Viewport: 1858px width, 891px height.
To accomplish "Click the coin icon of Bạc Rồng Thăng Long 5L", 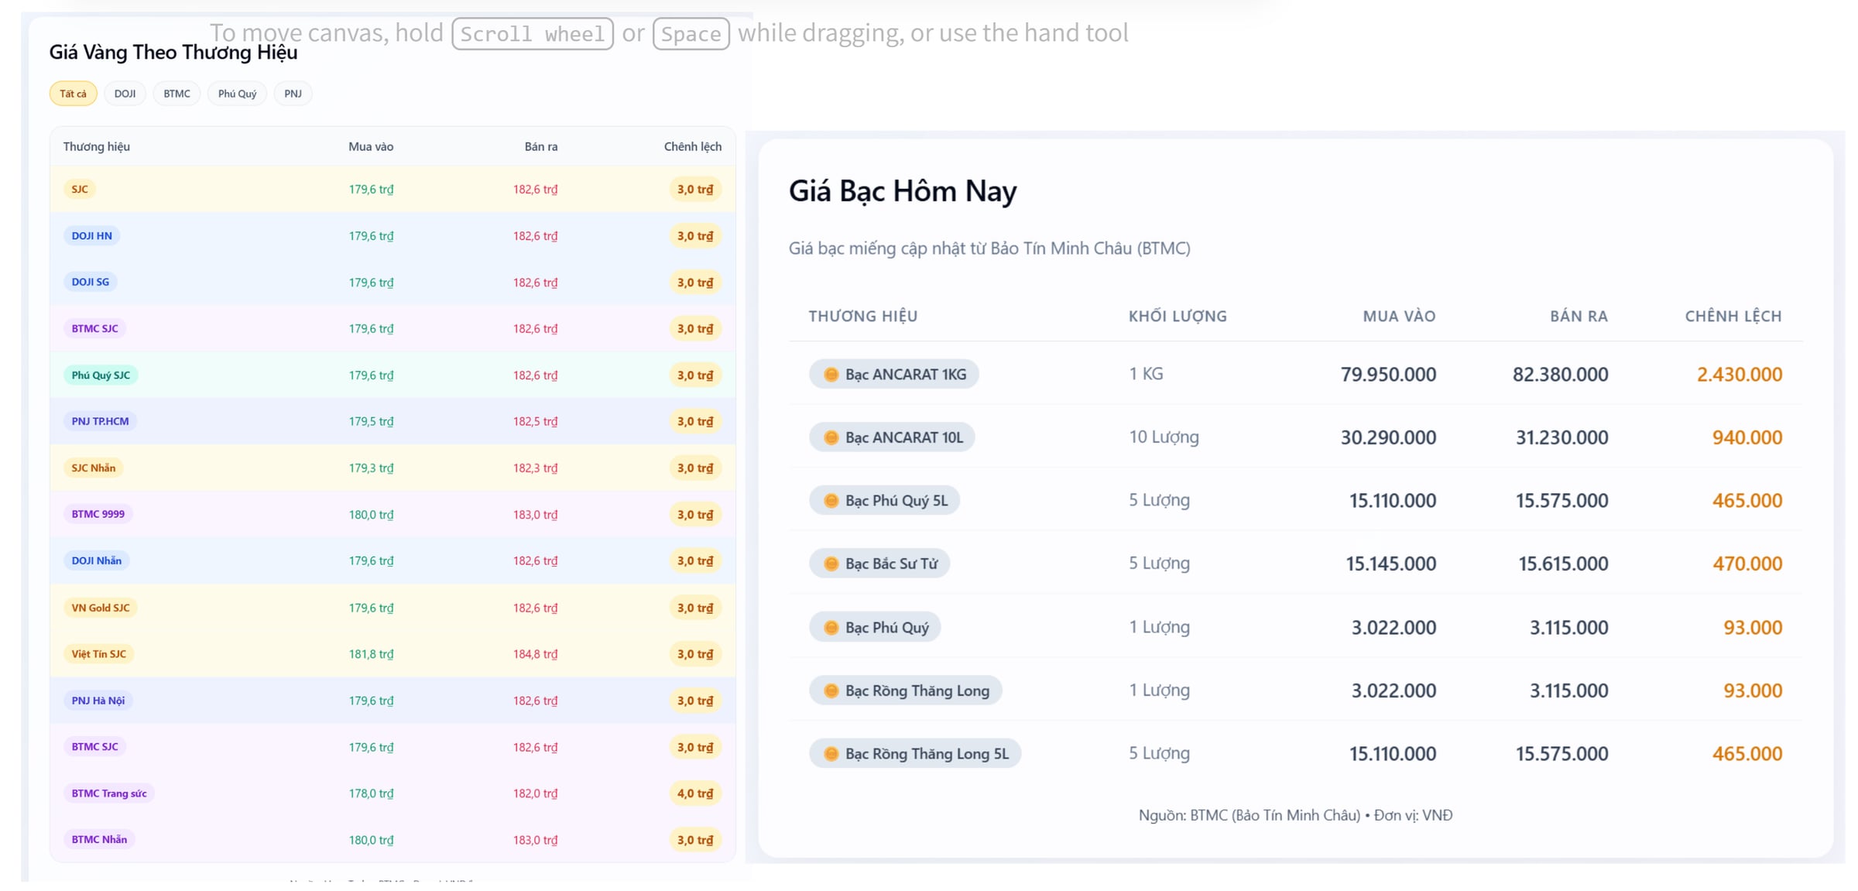I will pos(831,753).
